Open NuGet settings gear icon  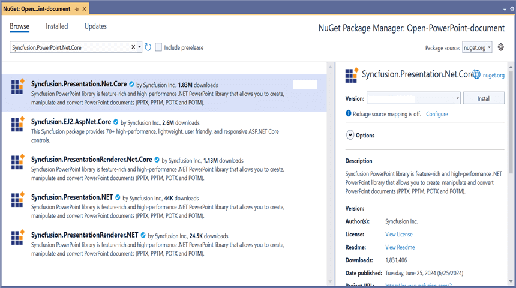pyautogui.click(x=500, y=47)
